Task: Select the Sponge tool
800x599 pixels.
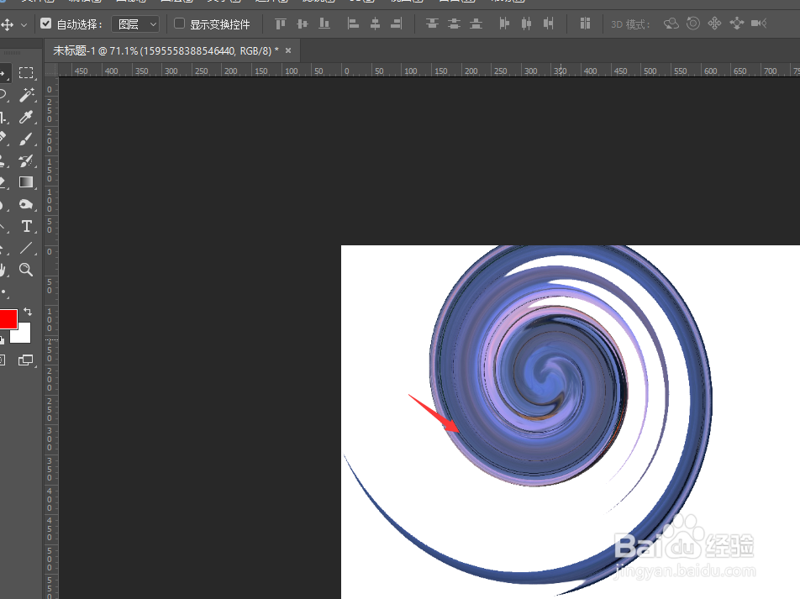Action: (26, 205)
